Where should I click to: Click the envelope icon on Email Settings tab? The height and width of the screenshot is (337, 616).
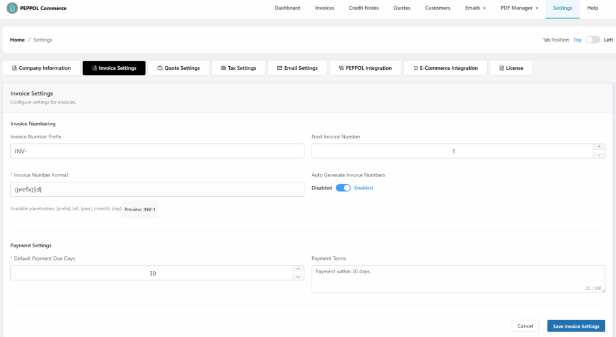point(280,68)
